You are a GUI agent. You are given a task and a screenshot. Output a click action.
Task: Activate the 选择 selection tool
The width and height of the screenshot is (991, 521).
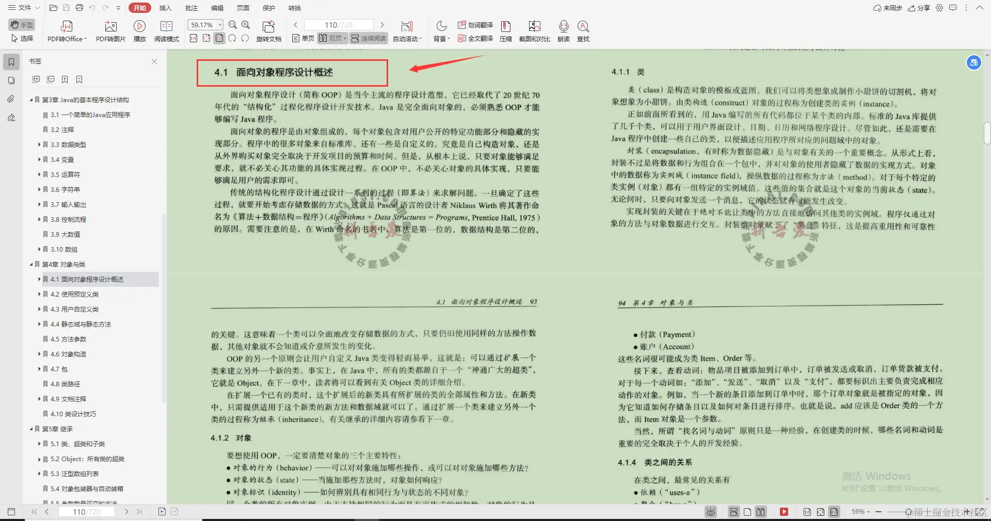(22, 38)
